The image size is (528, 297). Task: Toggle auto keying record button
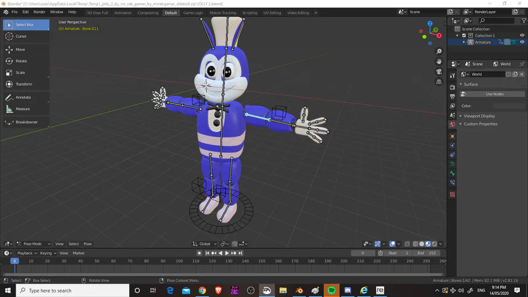(199, 253)
